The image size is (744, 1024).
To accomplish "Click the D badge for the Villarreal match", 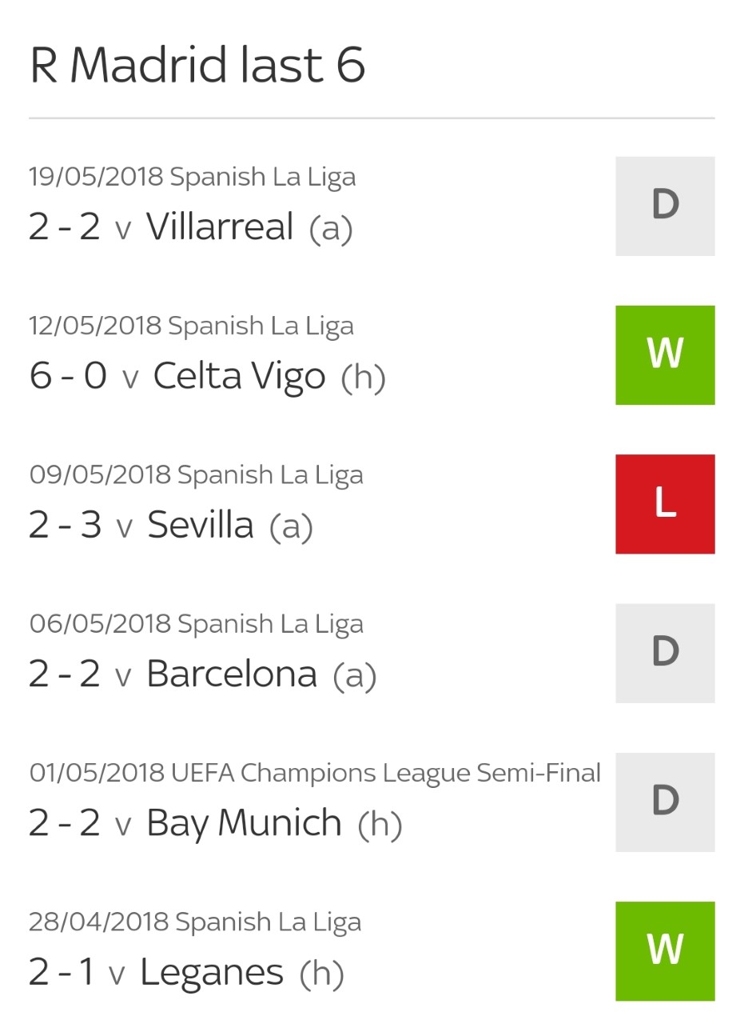I will pos(665,206).
